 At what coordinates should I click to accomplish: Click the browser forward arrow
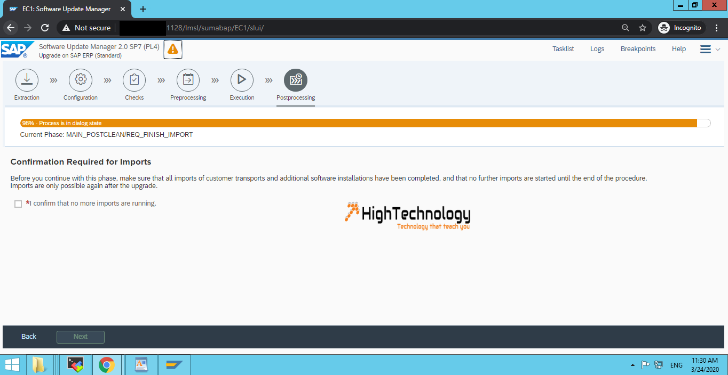pyautogui.click(x=28, y=28)
